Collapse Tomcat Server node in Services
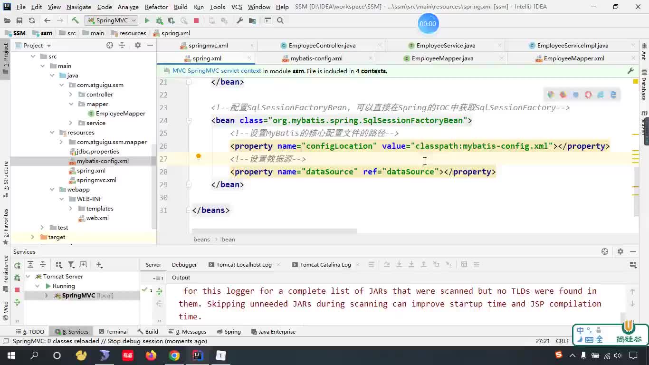The image size is (649, 365). pos(28,277)
